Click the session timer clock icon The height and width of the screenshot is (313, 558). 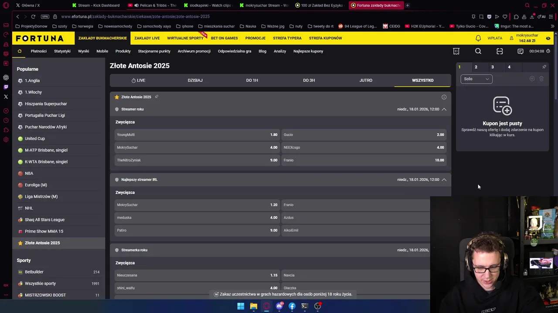point(548,51)
